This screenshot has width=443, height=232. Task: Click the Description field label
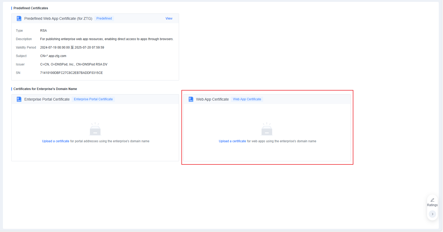pyautogui.click(x=24, y=39)
